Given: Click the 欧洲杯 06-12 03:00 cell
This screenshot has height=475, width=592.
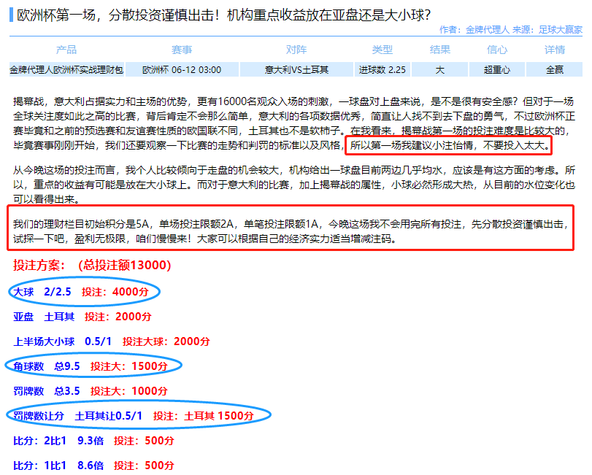Looking at the screenshot, I should click(182, 70).
